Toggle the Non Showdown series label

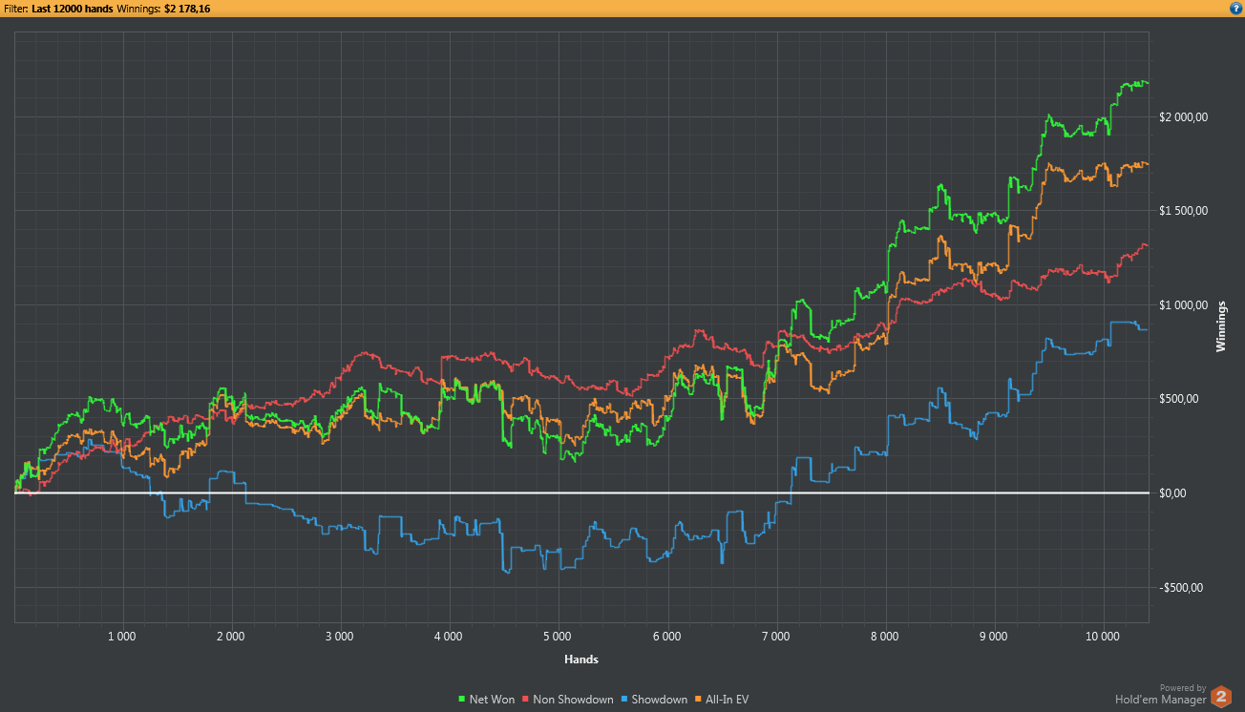[572, 700]
